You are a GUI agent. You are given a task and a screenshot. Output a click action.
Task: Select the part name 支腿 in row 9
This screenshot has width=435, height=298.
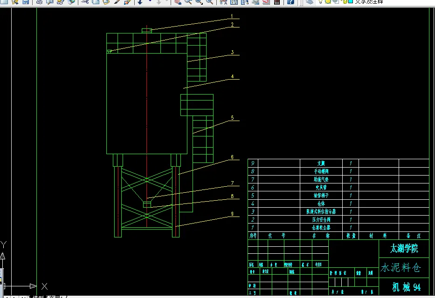click(x=321, y=163)
